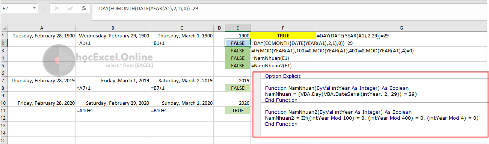The image size is (489, 144).
Task: Click the Name Box showing E2
Action: (x=16, y=8)
